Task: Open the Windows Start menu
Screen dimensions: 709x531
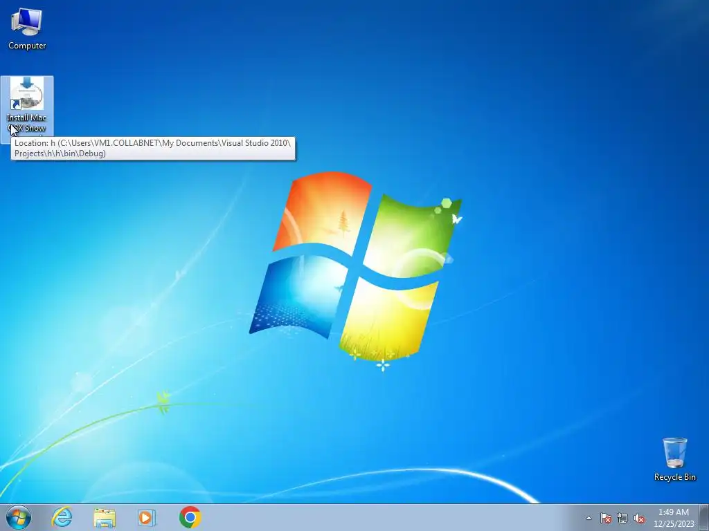Action: pos(18,517)
